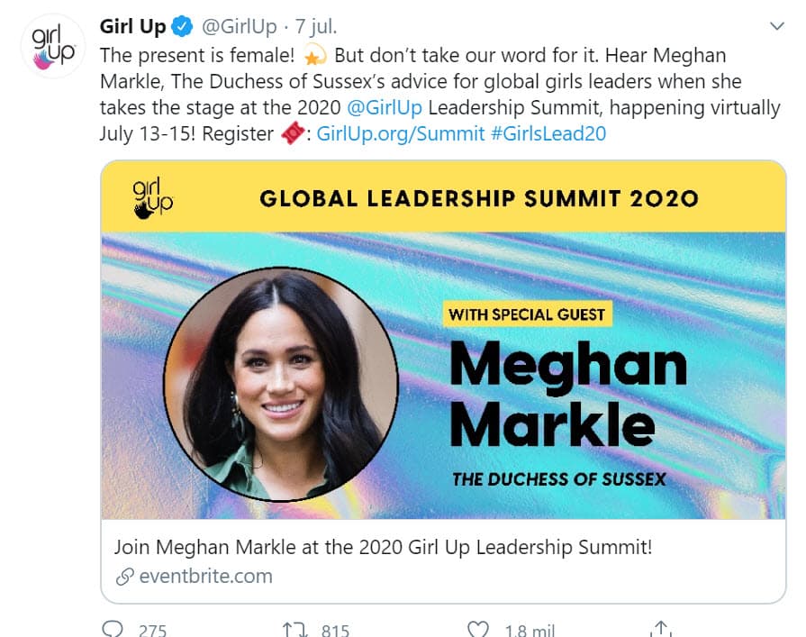
Task: Go to the eventbrite.com card link
Action: point(205,576)
